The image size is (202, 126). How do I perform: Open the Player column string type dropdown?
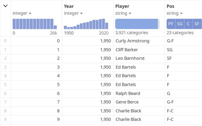[x=122, y=13]
